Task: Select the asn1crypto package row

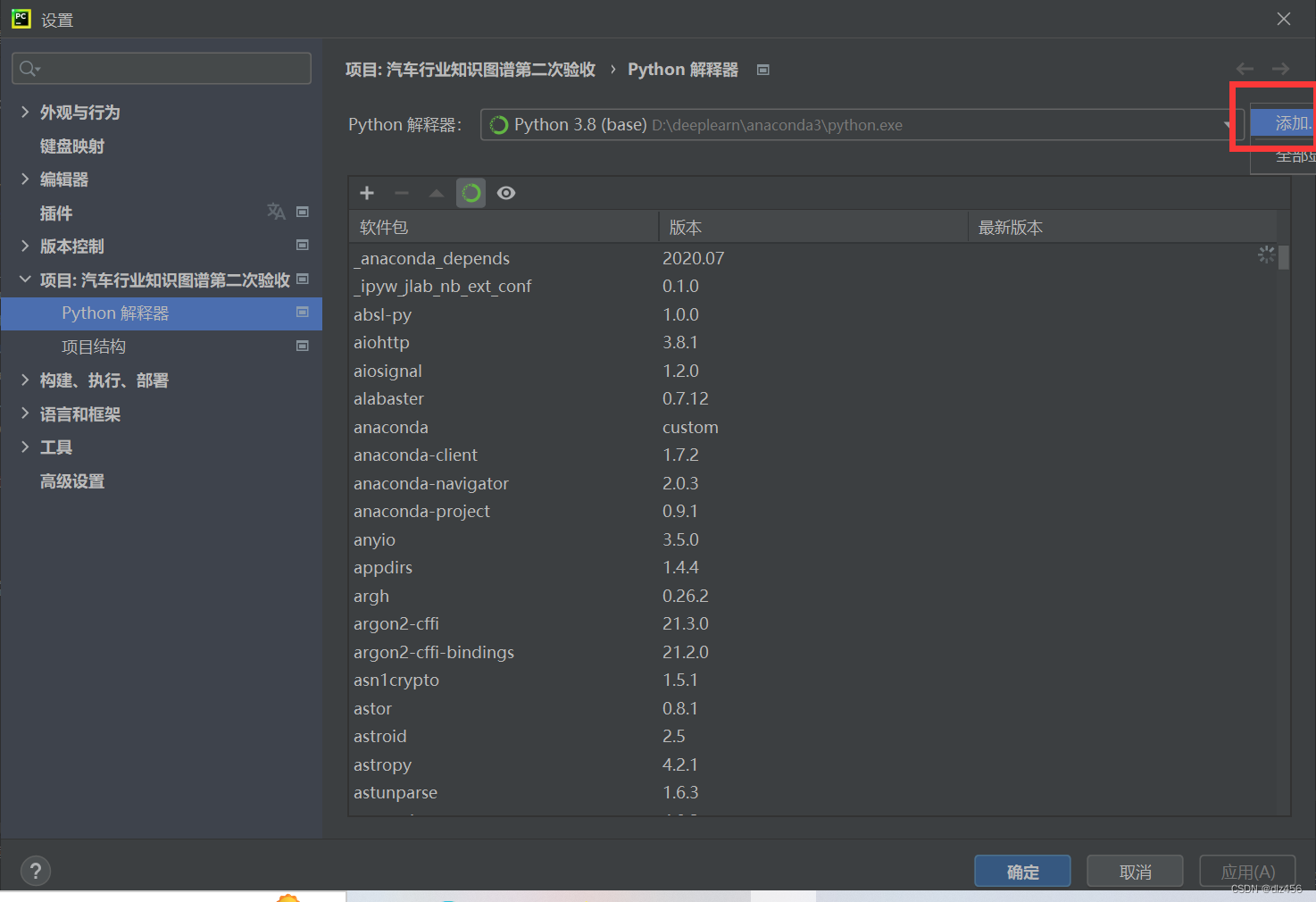Action: [x=813, y=680]
